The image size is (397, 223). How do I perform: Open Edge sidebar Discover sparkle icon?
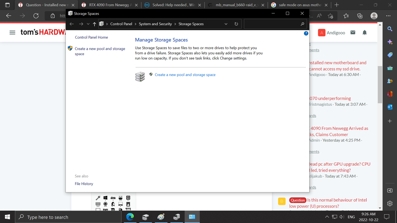click(x=390, y=42)
